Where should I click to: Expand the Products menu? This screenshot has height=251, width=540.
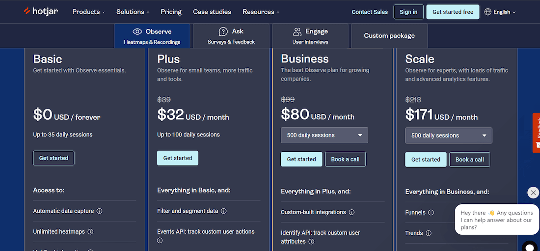pos(88,12)
